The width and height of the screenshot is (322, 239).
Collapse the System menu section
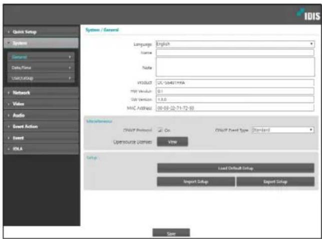41,43
